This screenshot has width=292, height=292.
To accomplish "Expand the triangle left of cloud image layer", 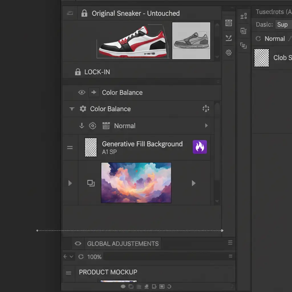I will 70,183.
